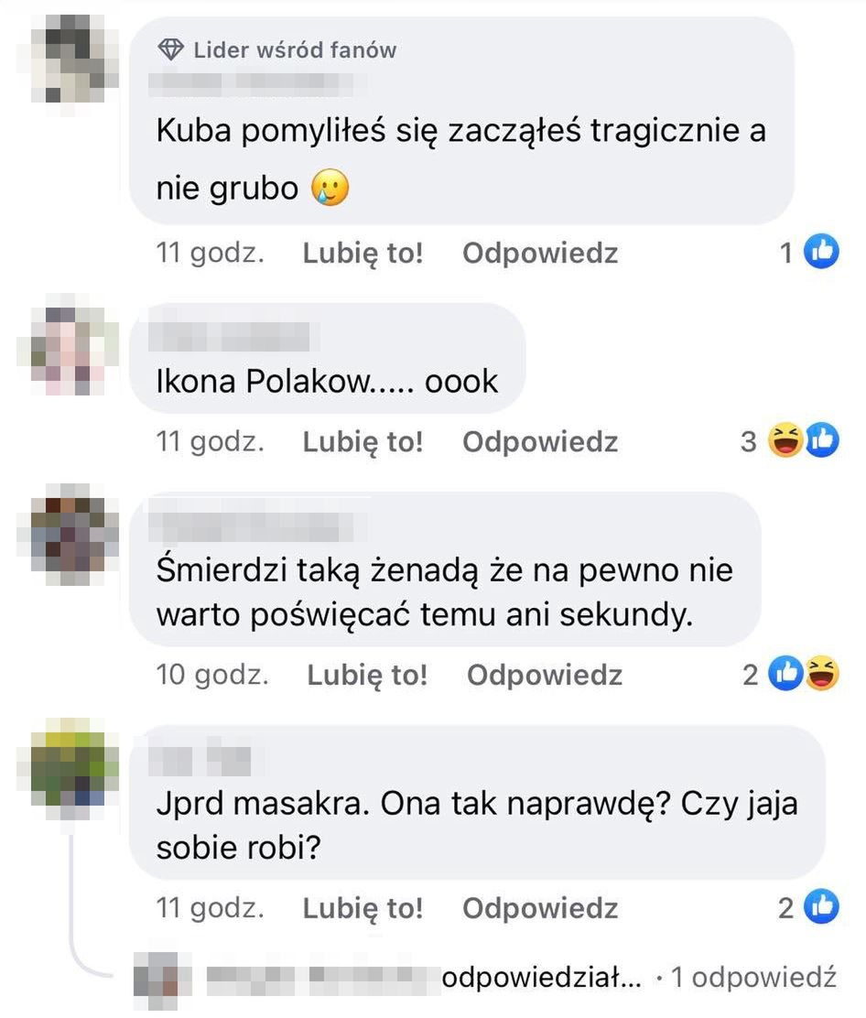Image resolution: width=866 pixels, height=1018 pixels.
Task: Expand the 1 odpowiedź reply thread
Action: pyautogui.click(x=753, y=977)
